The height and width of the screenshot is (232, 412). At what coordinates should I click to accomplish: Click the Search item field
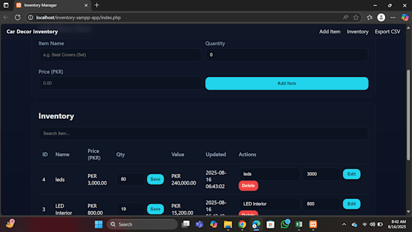point(204,133)
